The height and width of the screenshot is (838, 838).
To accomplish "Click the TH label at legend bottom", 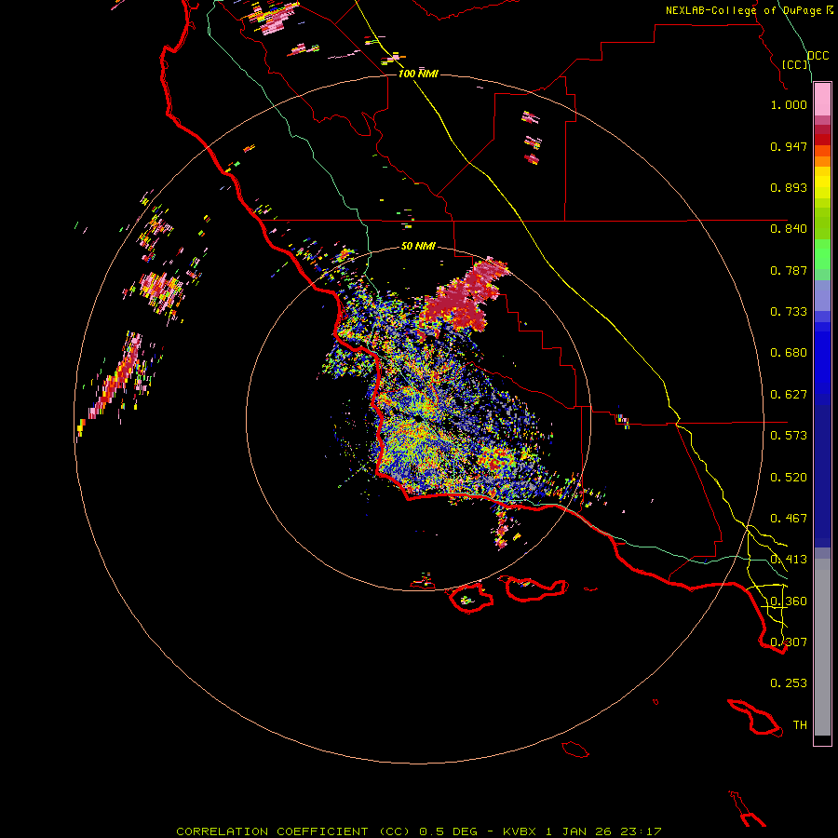I will [800, 725].
